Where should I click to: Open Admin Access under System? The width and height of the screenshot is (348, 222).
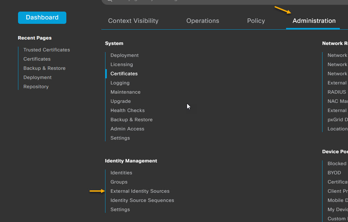click(127, 129)
